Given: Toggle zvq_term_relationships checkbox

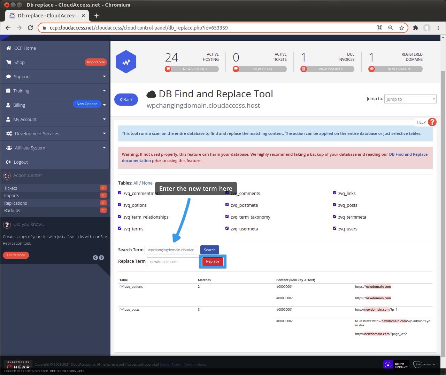Looking at the screenshot, I should coord(120,217).
